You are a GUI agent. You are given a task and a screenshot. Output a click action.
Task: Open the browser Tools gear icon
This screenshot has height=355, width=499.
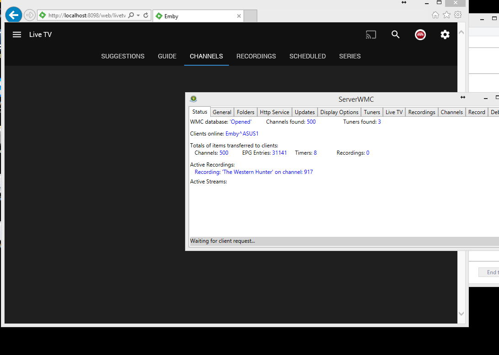coord(458,15)
